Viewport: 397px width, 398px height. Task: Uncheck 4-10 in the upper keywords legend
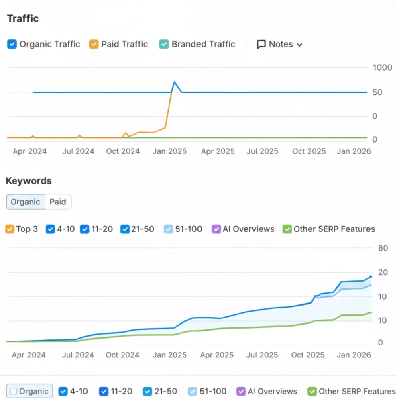coord(50,229)
